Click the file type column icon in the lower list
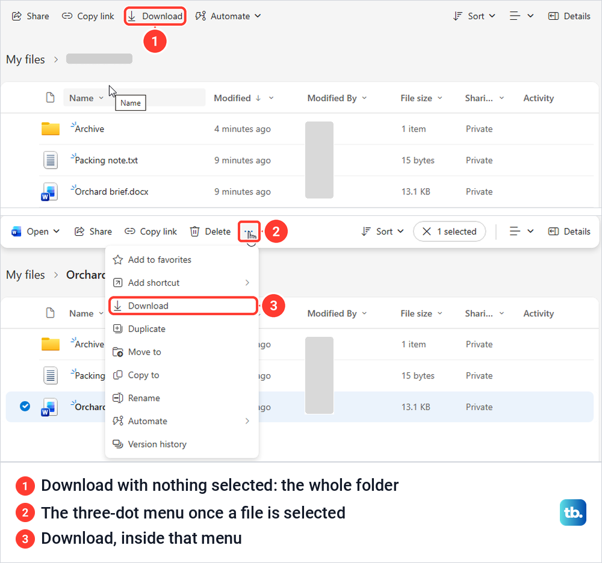Screen dimensions: 602x563 (x=51, y=313)
